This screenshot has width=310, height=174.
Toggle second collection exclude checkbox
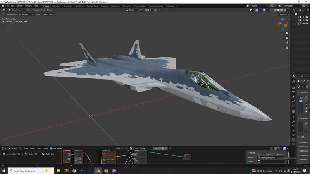click(x=300, y=20)
